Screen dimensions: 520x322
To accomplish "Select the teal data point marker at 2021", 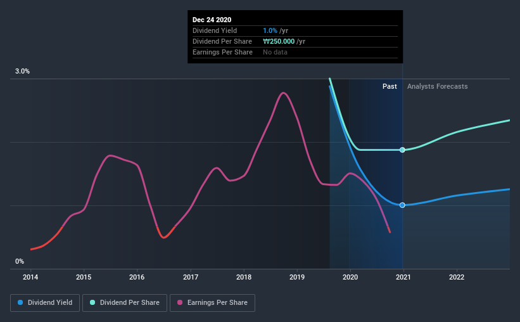I will click(x=402, y=150).
